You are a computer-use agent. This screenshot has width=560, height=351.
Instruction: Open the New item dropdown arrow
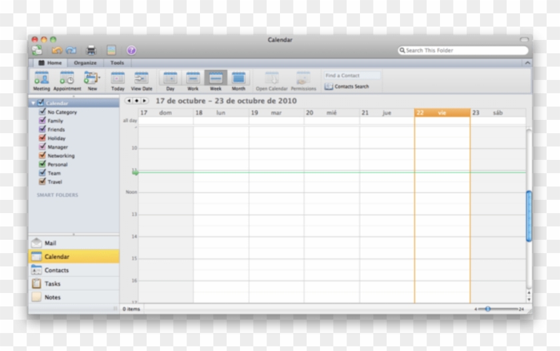[99, 77]
